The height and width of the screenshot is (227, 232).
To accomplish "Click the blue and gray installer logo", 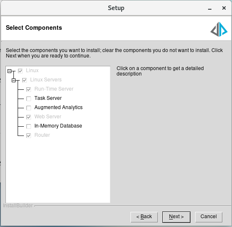I will [219, 29].
